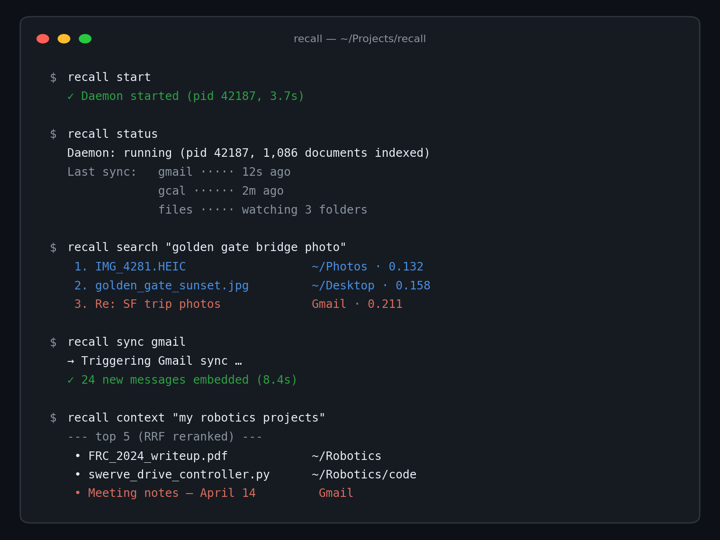Click the recall context 'my robotics projects' command
Viewport: 720px width, 540px height.
click(x=196, y=418)
